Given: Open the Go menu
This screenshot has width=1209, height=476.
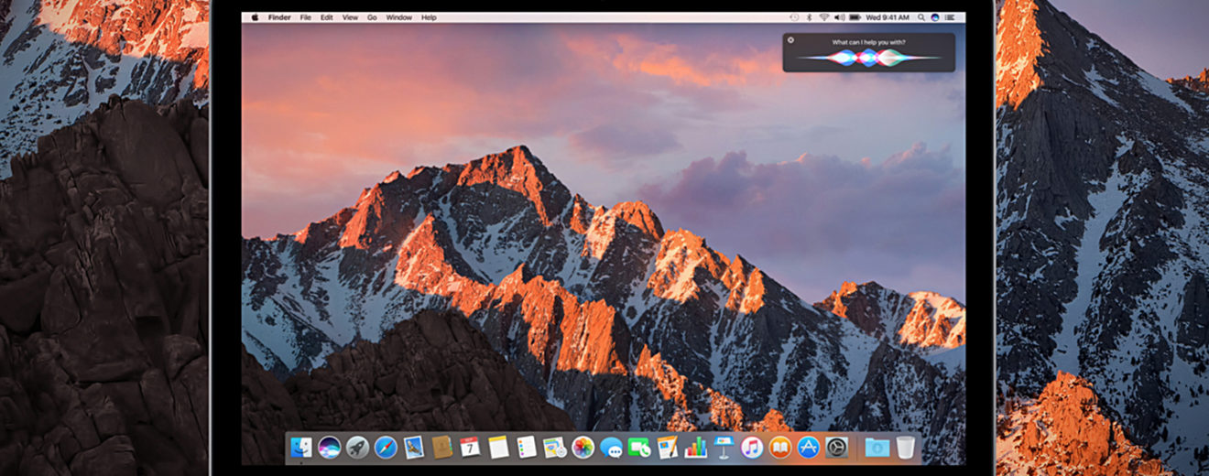Looking at the screenshot, I should click(x=372, y=17).
